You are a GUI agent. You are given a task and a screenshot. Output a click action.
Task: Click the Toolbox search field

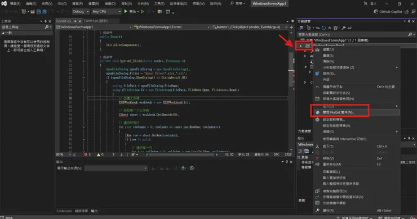(x=23, y=27)
